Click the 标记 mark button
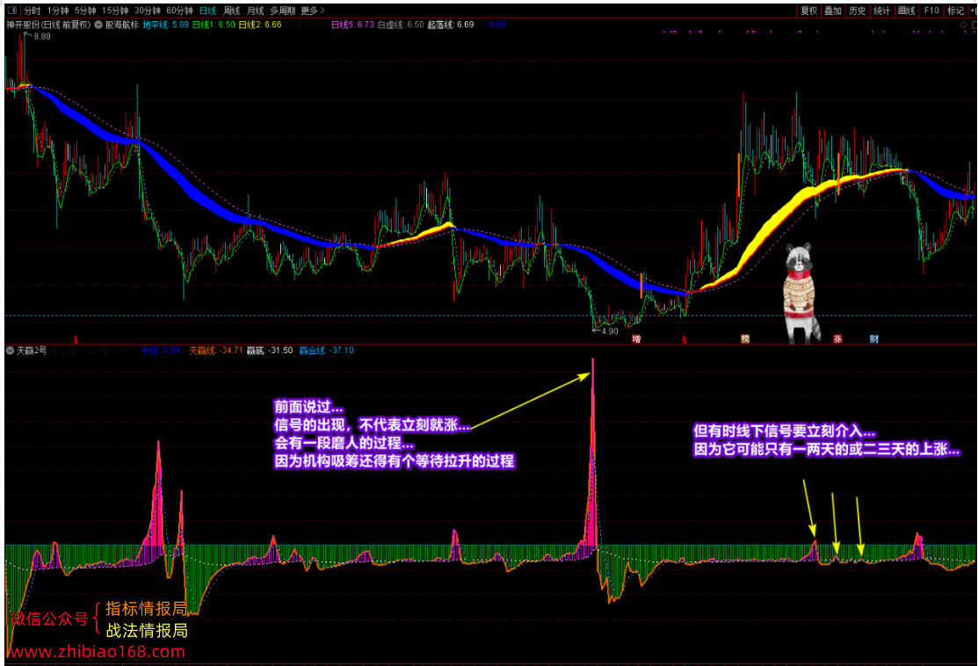This screenshot has width=978, height=666. point(955,11)
